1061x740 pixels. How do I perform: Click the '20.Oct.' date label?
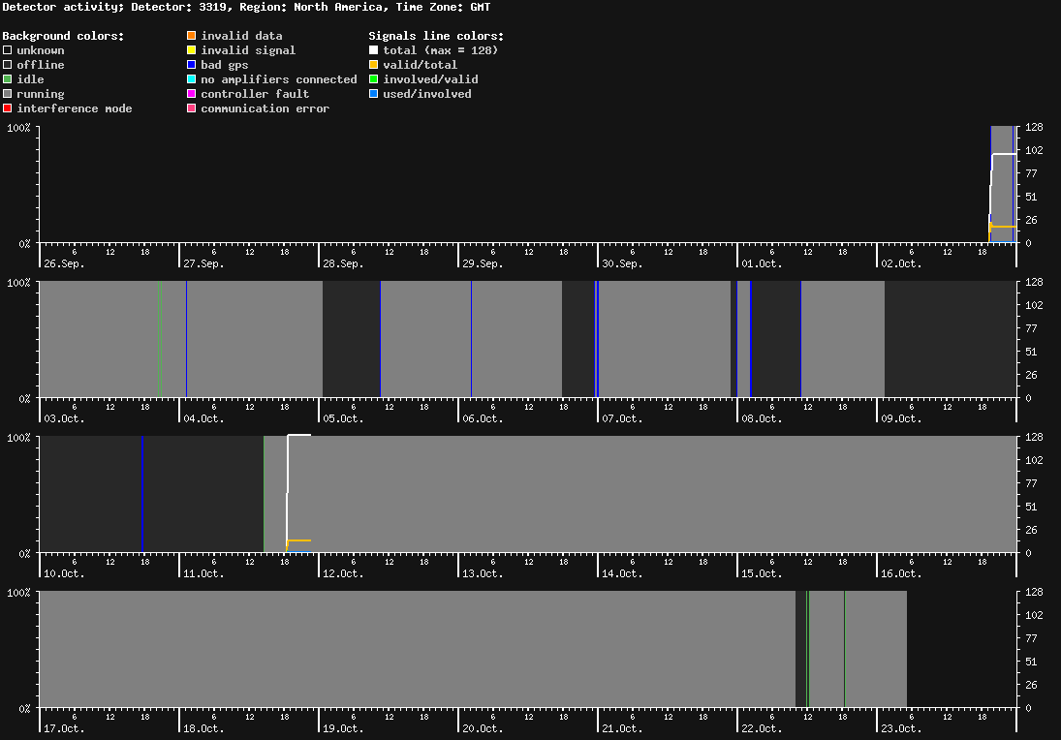coord(484,728)
